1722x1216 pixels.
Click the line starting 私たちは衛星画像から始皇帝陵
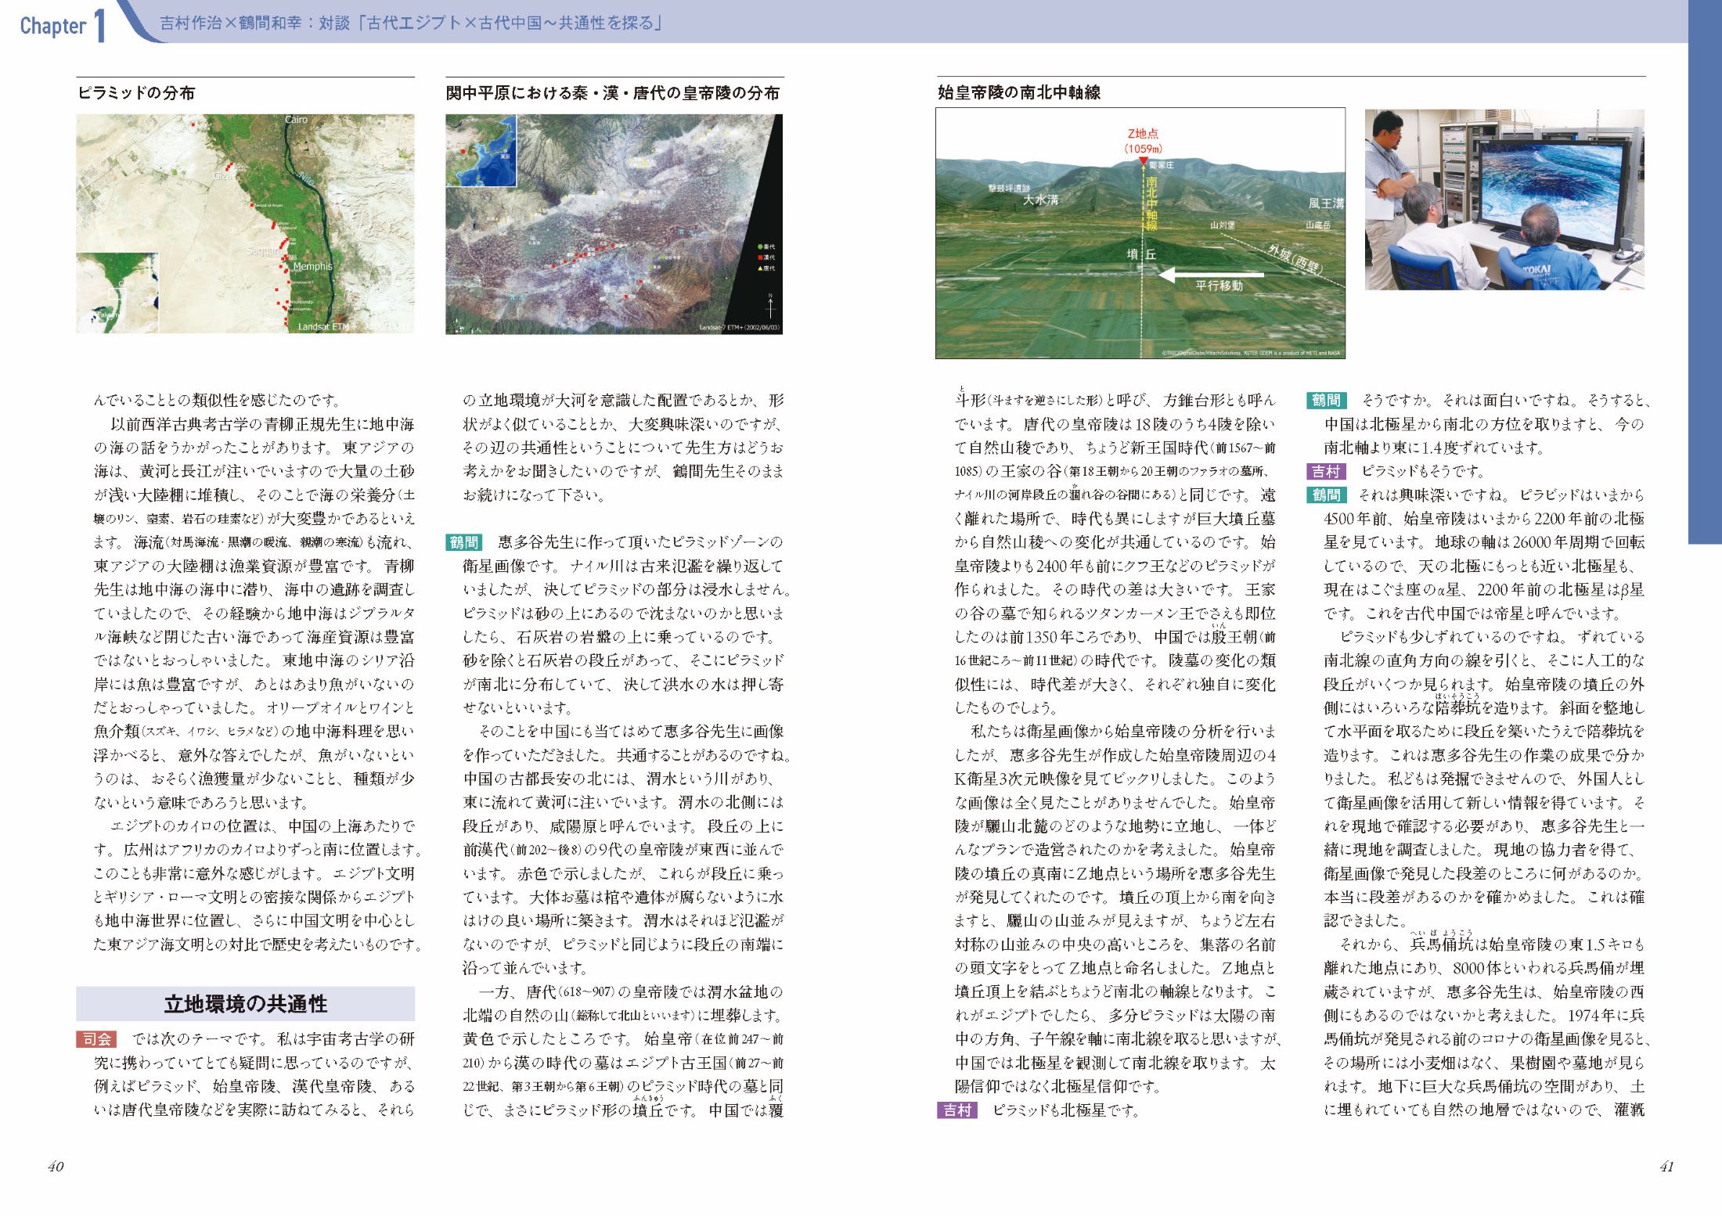(x=1122, y=732)
